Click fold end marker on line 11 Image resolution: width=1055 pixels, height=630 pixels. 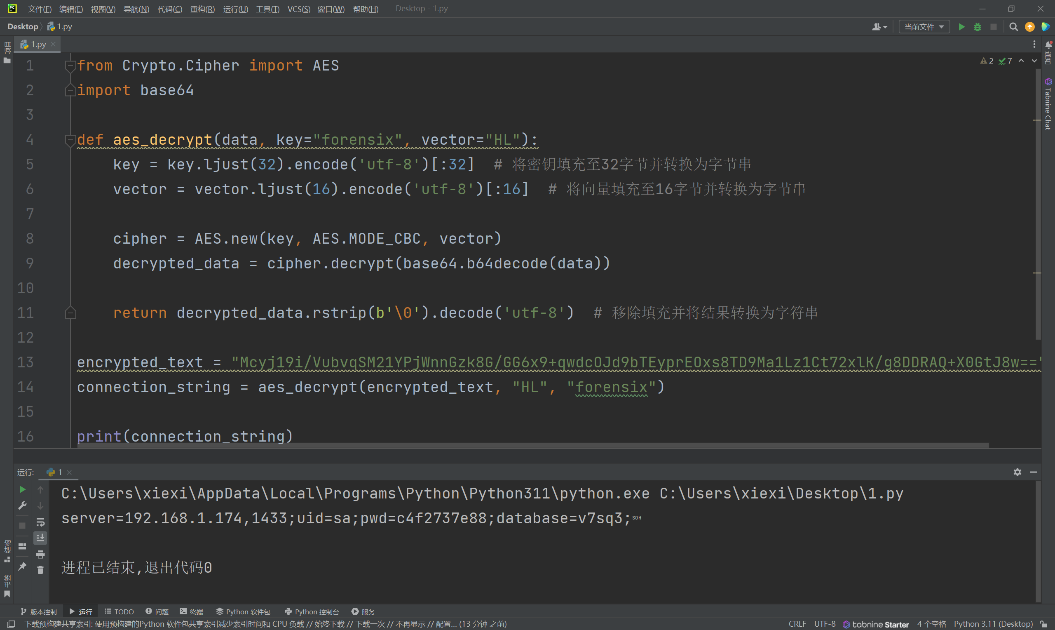click(x=70, y=313)
